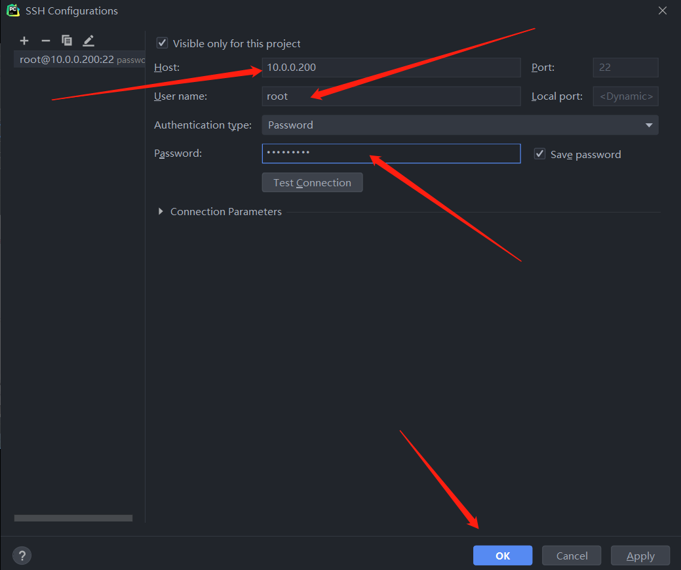Click the Test Connection button
Image resolution: width=681 pixels, height=570 pixels.
click(x=312, y=182)
